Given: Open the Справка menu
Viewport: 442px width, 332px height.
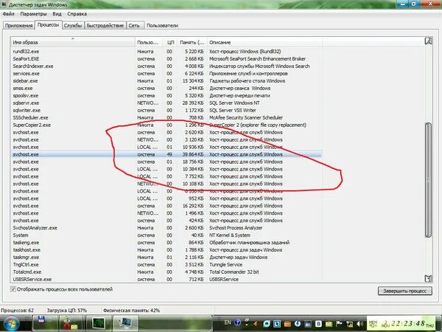Looking at the screenshot, I should (x=77, y=14).
